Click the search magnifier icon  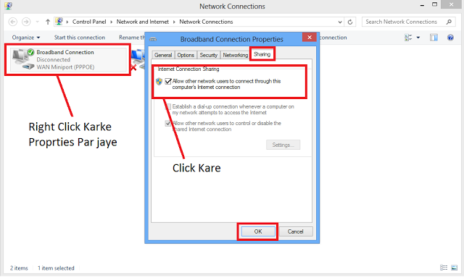(x=449, y=22)
